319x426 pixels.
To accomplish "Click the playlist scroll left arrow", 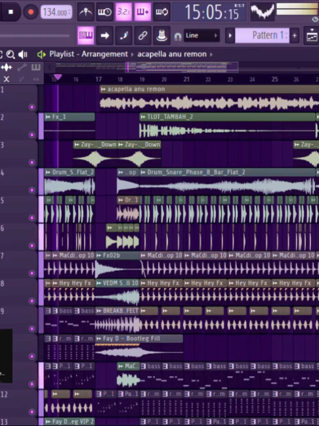I will pyautogui.click(x=49, y=67).
